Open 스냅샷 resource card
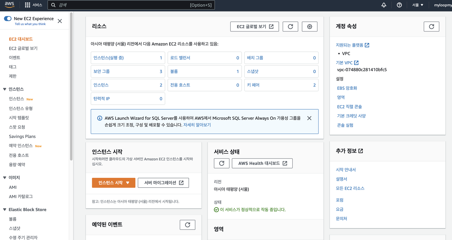The height and width of the screenshot is (240, 452). [281, 71]
